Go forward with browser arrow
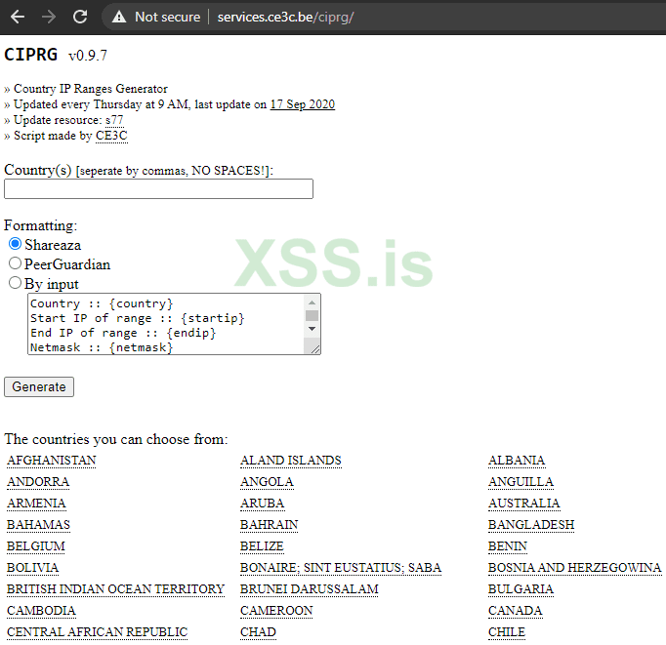The width and height of the screenshot is (666, 645). [49, 17]
